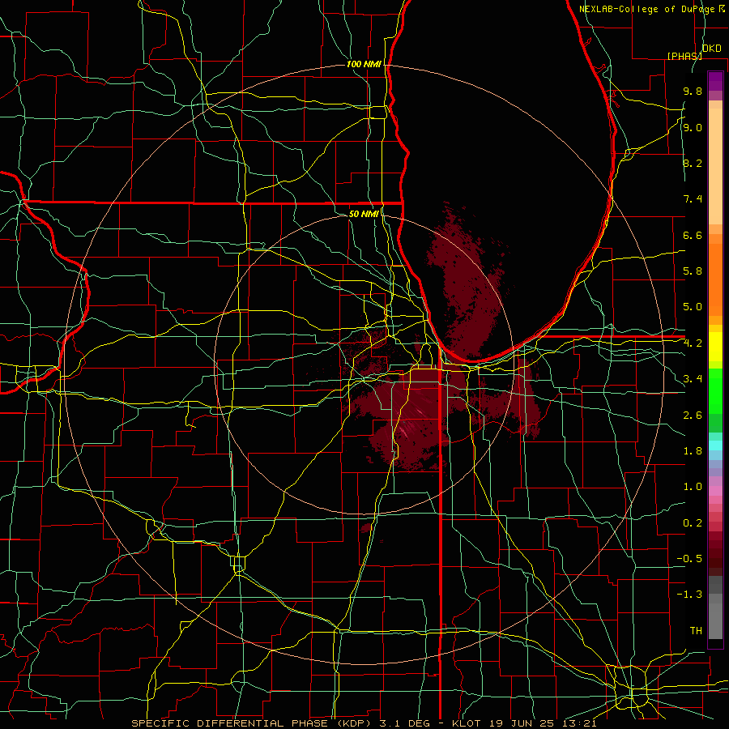This screenshot has height=729, width=729.
Task: Click the 8.2 value on the color scale
Action: pos(693,163)
